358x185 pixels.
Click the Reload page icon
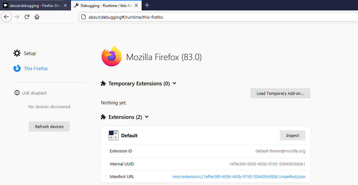coord(27,17)
